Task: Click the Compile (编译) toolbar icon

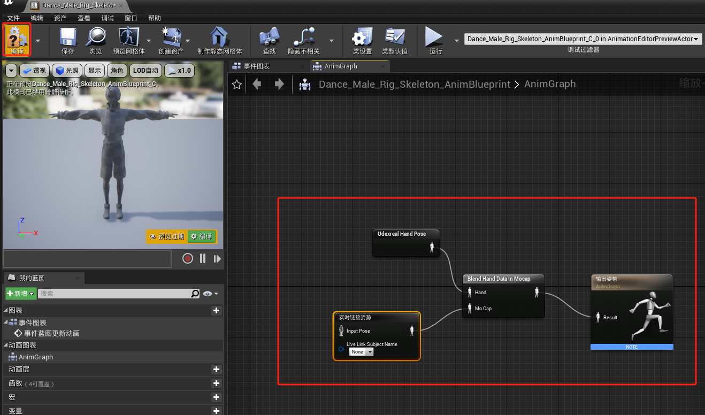Action: pyautogui.click(x=17, y=37)
